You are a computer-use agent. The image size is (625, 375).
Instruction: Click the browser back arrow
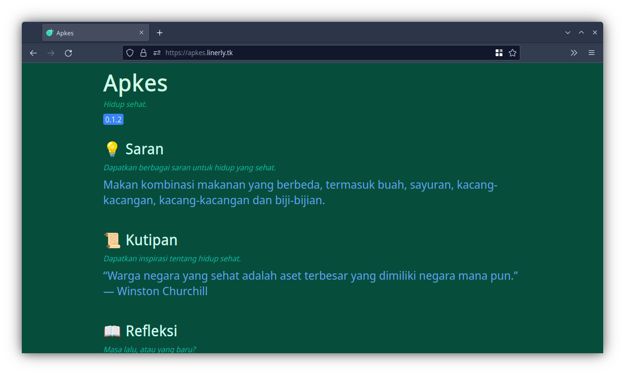pos(33,53)
